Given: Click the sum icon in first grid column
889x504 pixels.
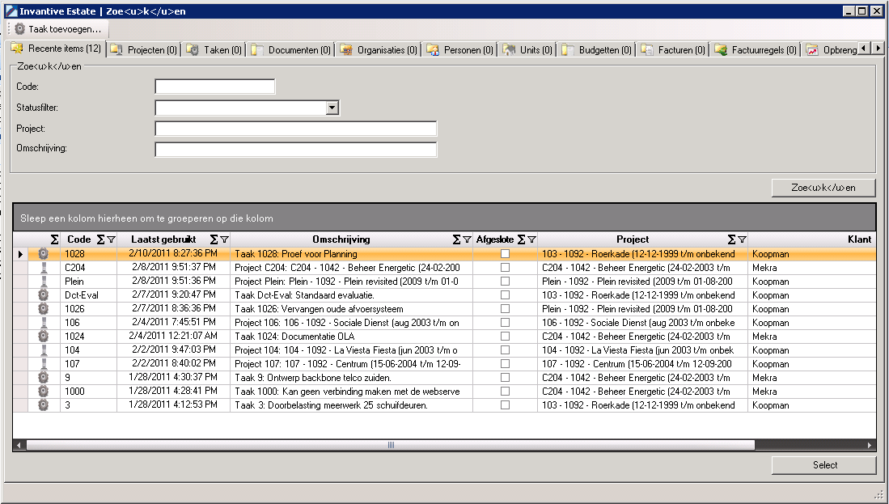Looking at the screenshot, I should point(54,239).
